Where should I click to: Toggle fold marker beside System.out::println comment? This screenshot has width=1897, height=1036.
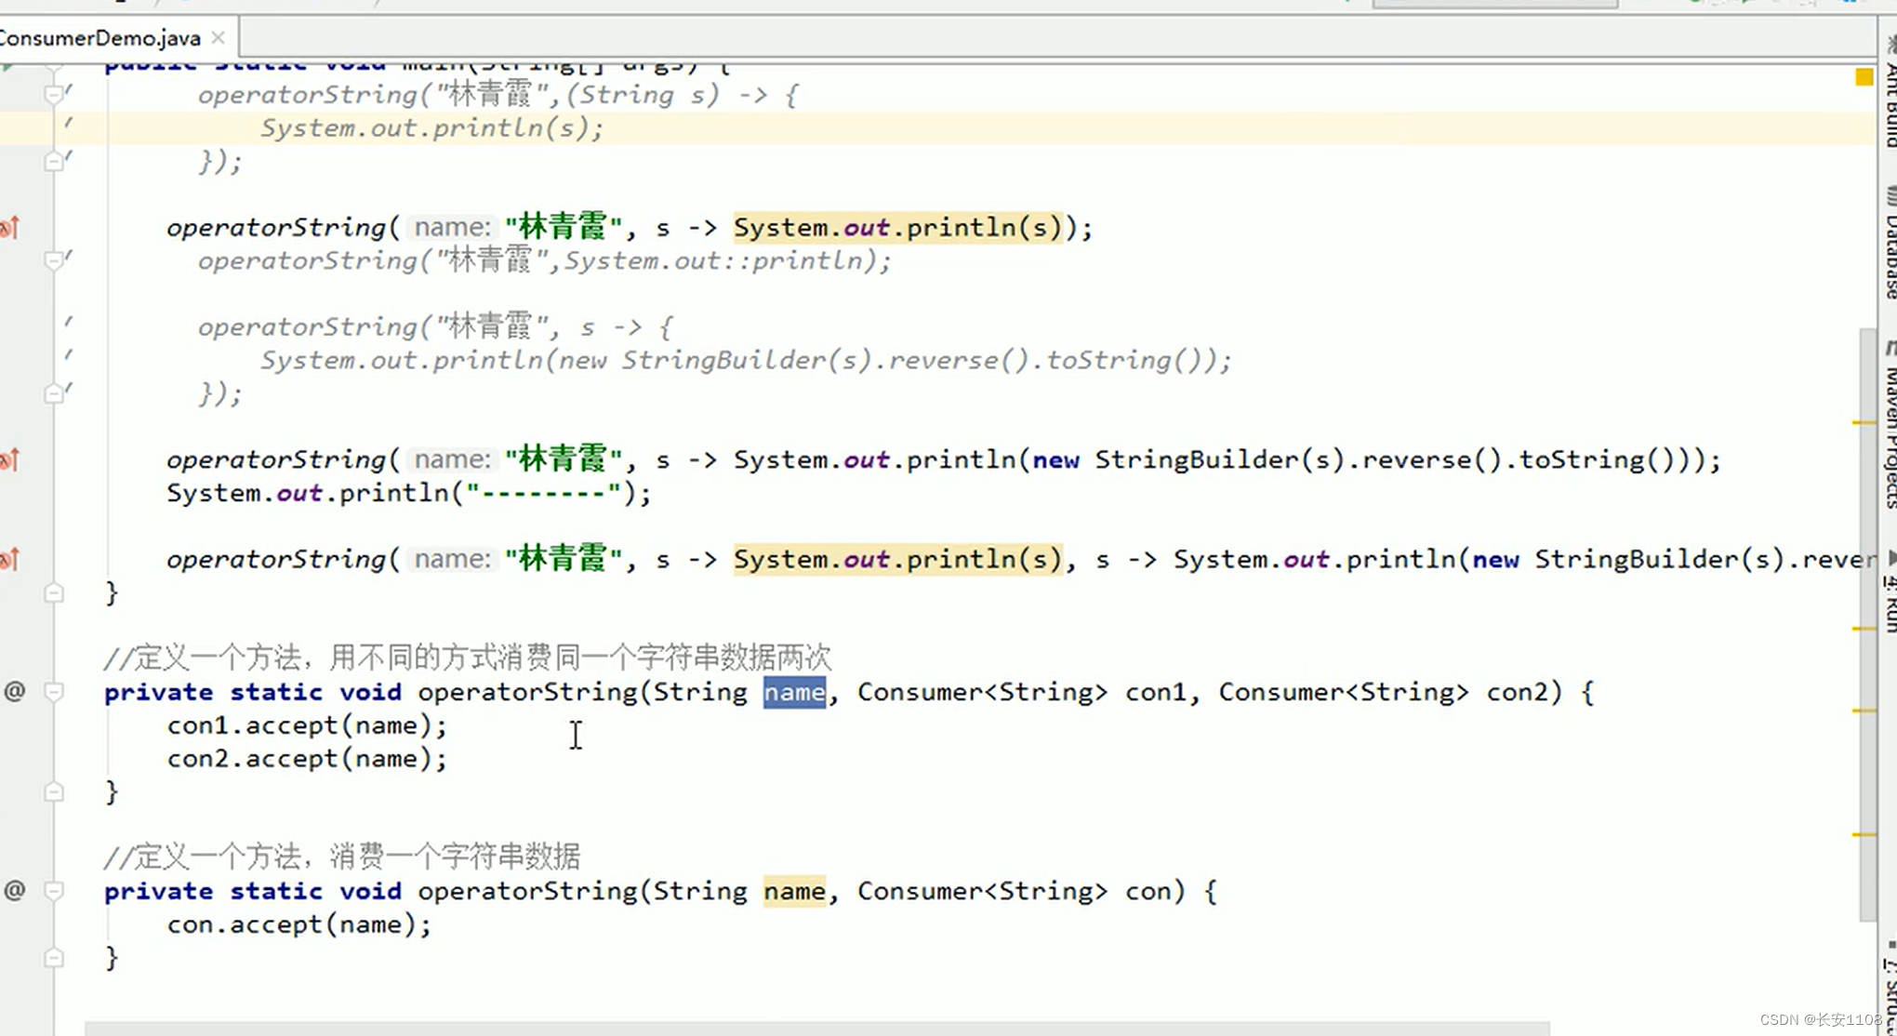(x=54, y=260)
